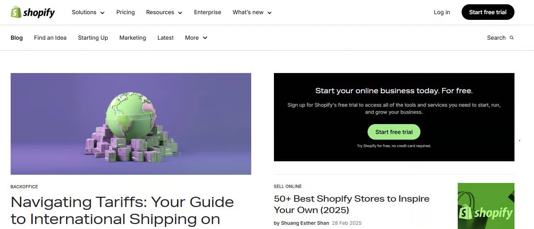The height and width of the screenshot is (229, 534).
Task: Click the search magnifier icon
Action: (512, 37)
